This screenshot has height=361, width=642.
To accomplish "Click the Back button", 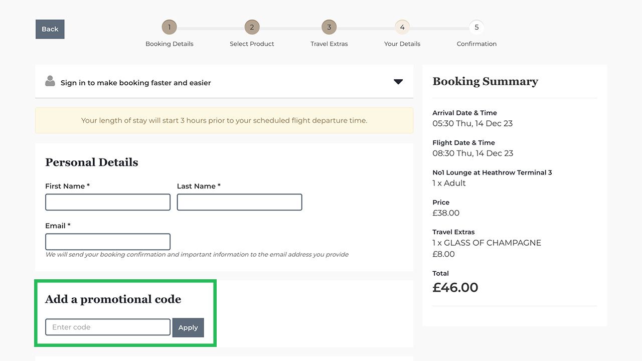I will coord(50,29).
